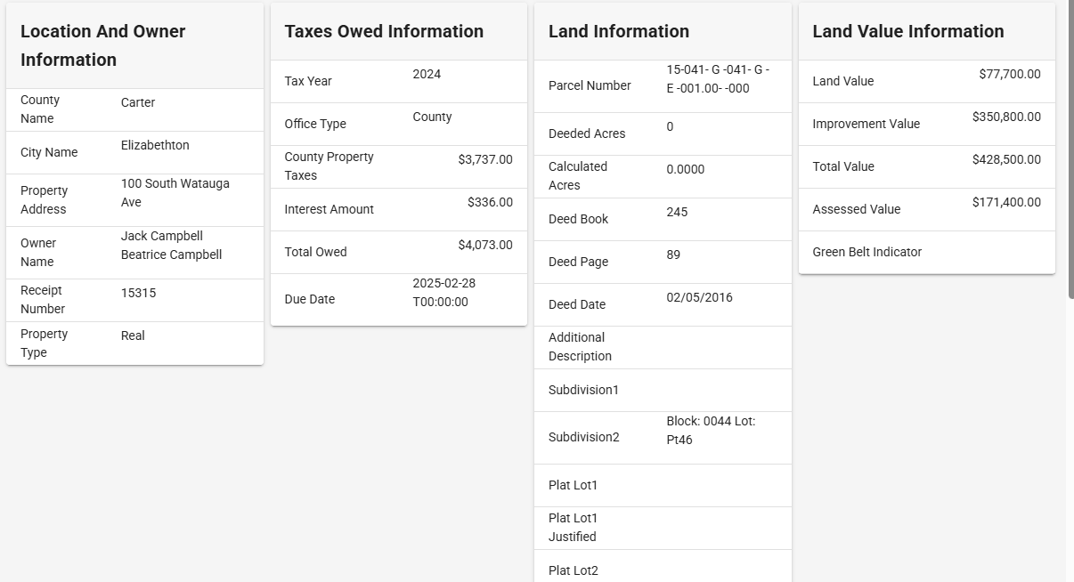Select receipt number 15315
The image size is (1074, 582).
click(x=138, y=293)
